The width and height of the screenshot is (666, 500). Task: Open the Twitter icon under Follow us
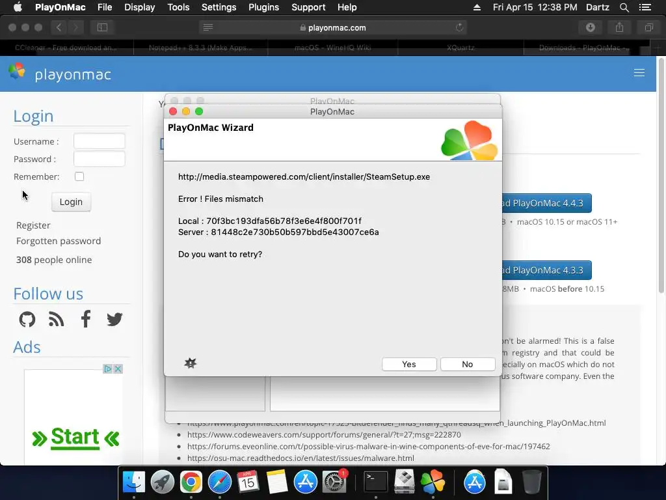114,319
